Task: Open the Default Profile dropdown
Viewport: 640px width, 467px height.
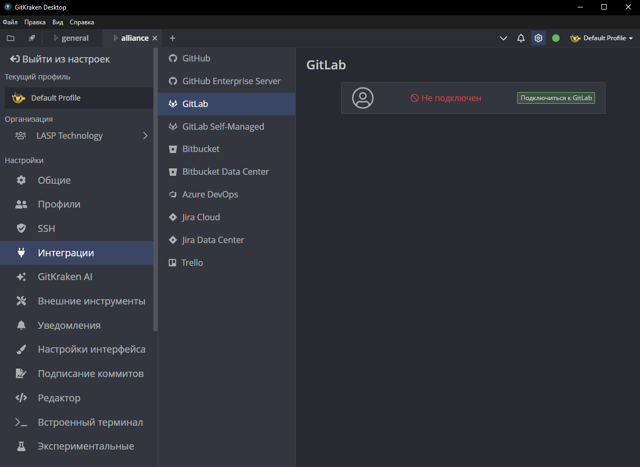Action: point(602,38)
